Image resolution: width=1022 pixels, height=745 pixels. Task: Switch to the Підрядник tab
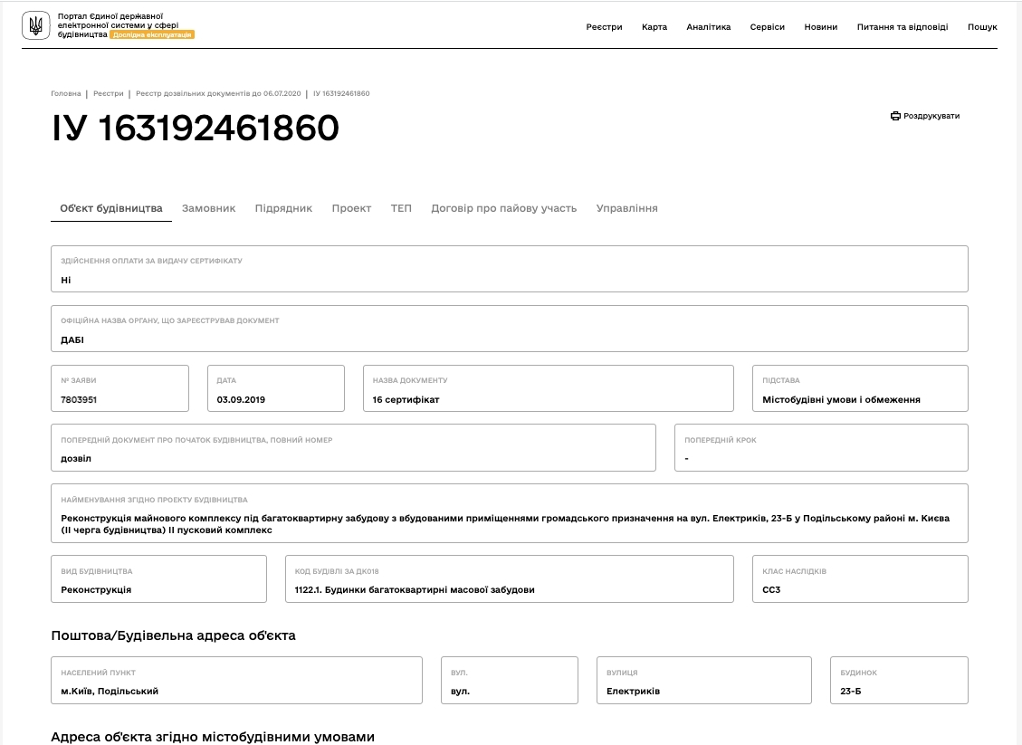283,208
